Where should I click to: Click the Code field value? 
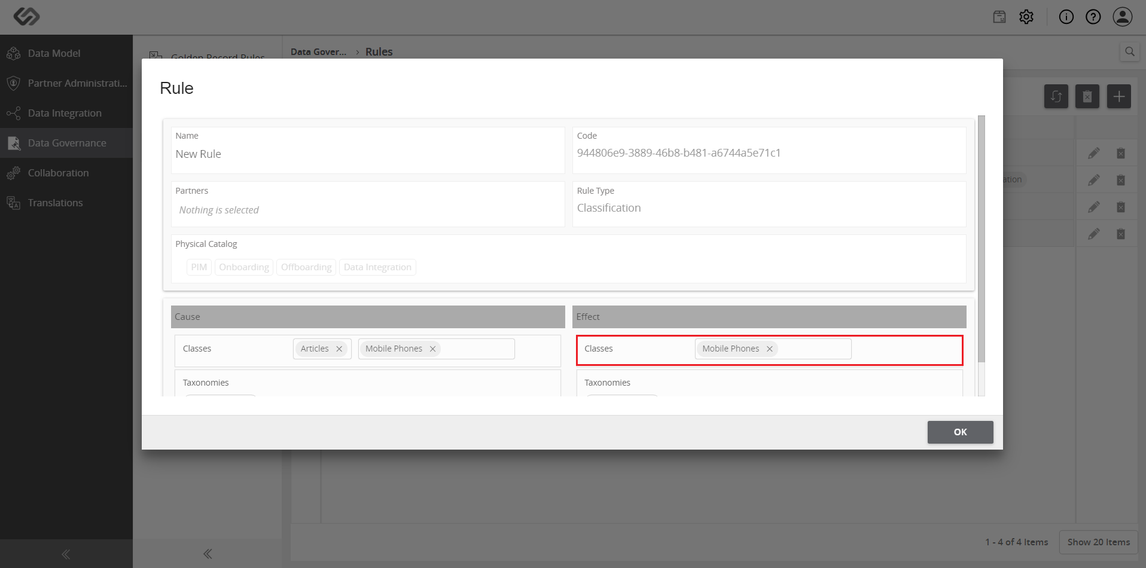point(679,153)
